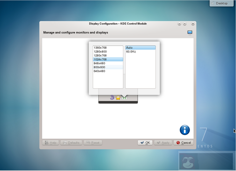Cancel the display configuration dialog
The image size is (236, 171).
[x=183, y=143]
